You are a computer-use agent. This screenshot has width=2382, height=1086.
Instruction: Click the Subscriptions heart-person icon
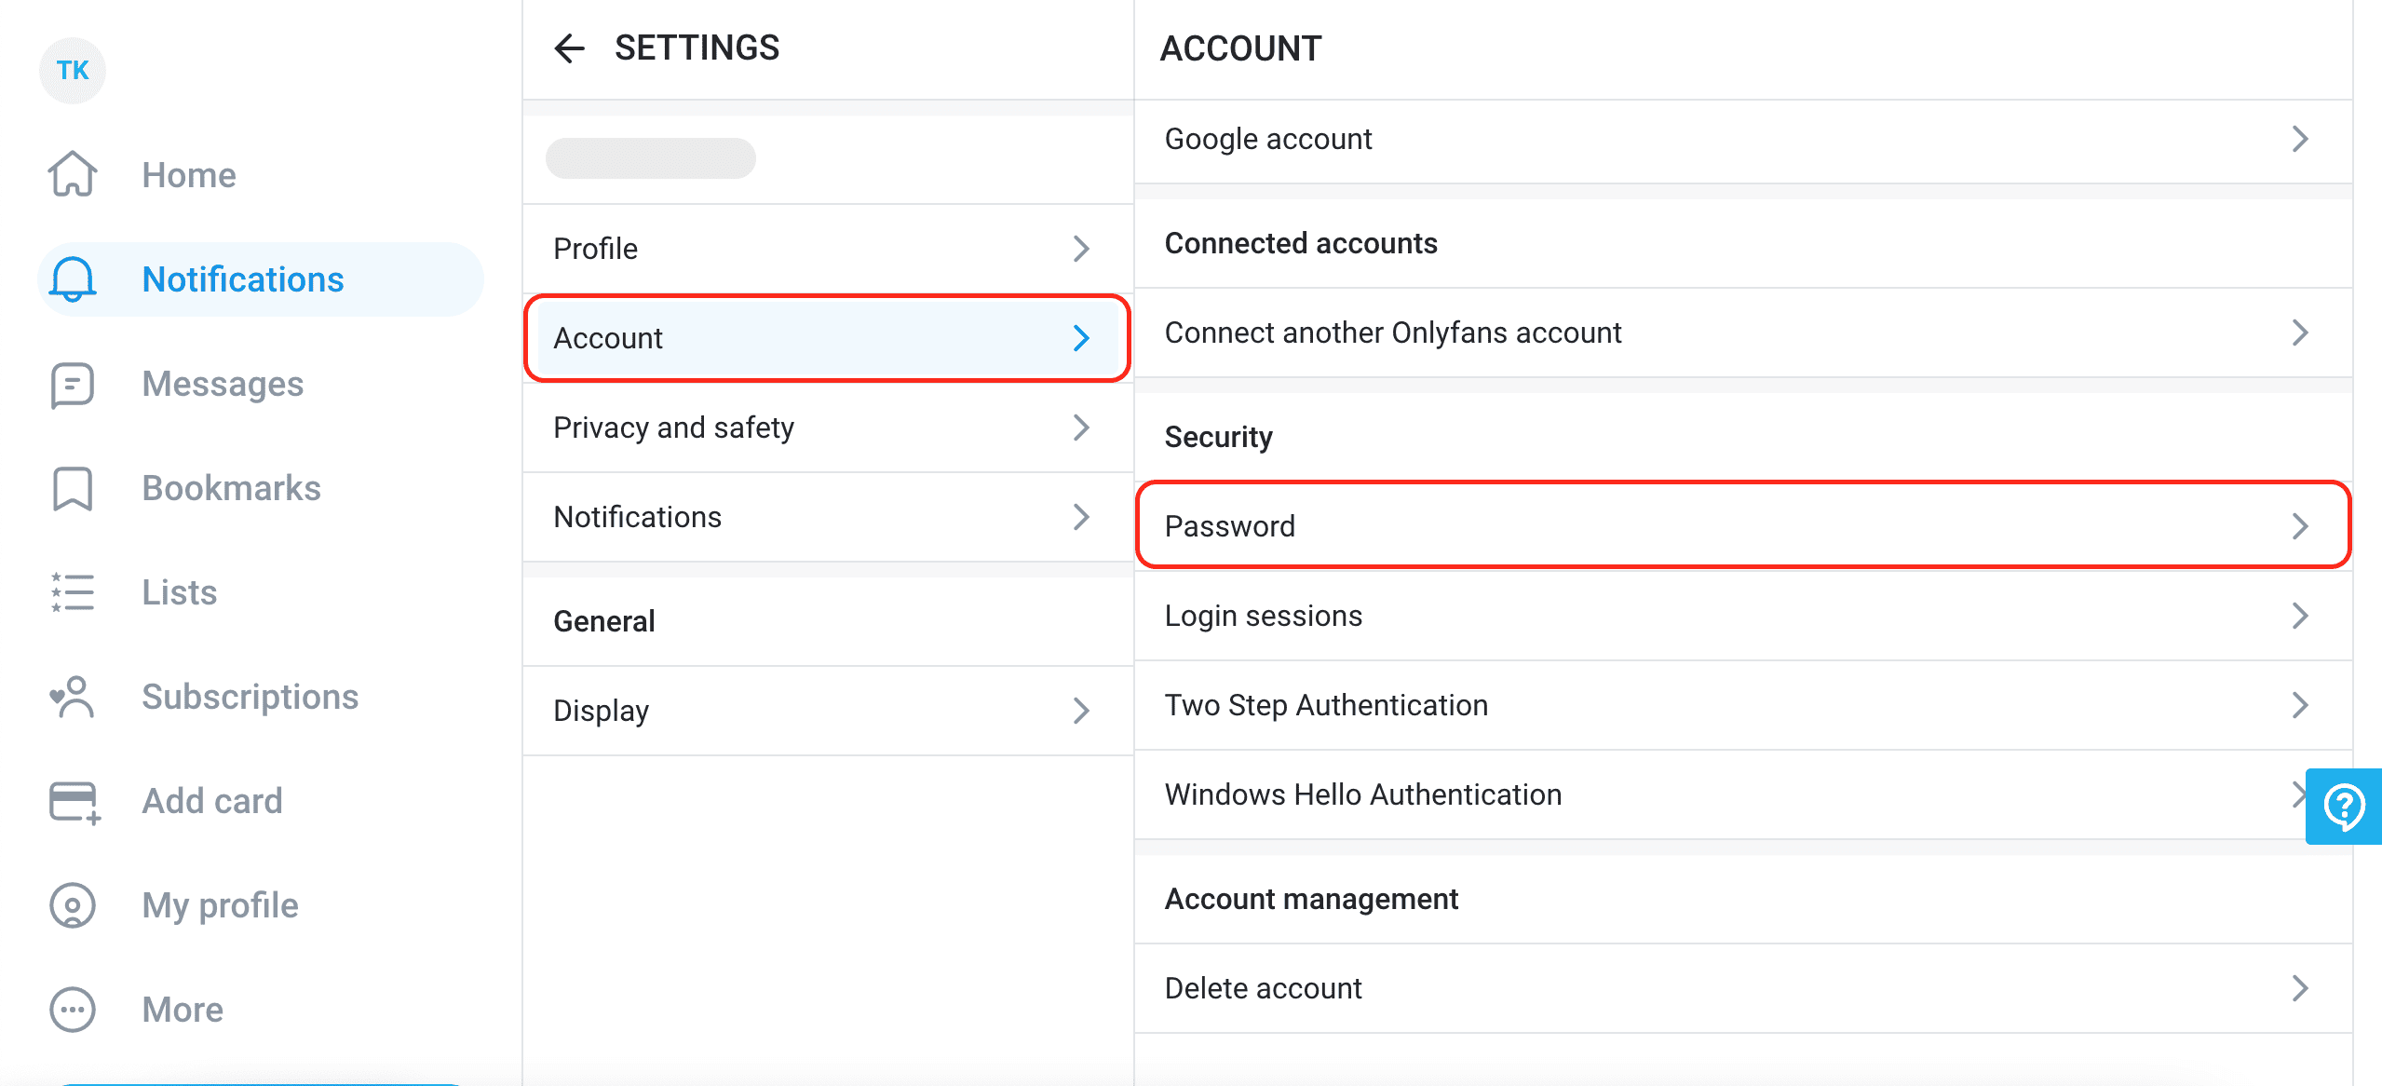(x=73, y=697)
